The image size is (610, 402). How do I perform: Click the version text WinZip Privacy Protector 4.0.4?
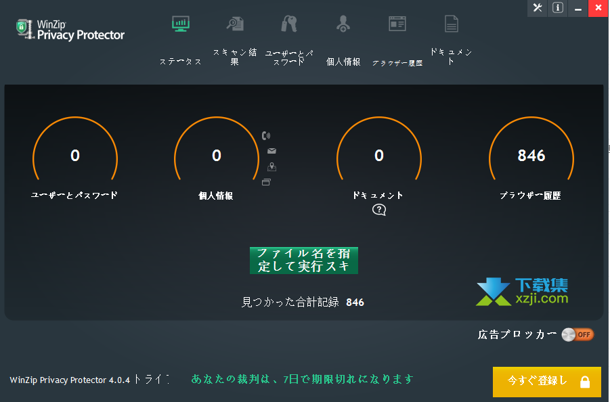pyautogui.click(x=70, y=380)
